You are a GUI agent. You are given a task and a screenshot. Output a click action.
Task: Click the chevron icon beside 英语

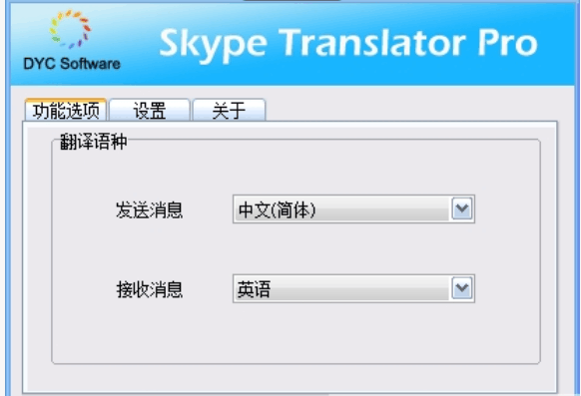pyautogui.click(x=462, y=288)
